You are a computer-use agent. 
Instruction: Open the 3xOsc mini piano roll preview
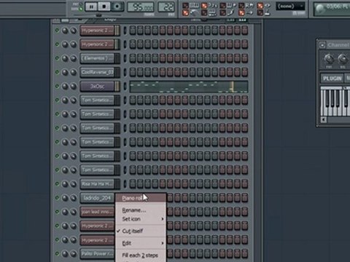click(189, 87)
